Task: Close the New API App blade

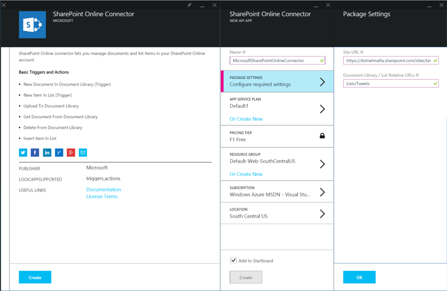Action: pos(328,5)
